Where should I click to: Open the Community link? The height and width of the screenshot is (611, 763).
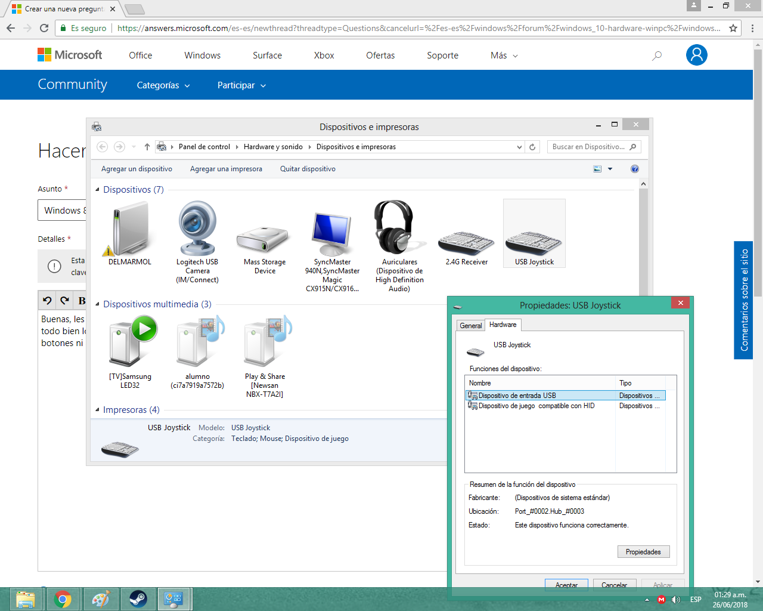(73, 85)
